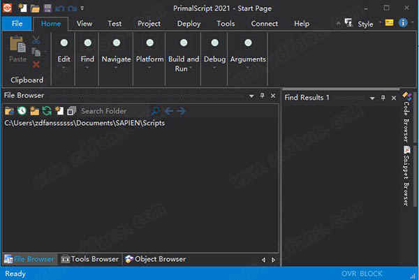Switch to the Project ribbon tab

149,24
